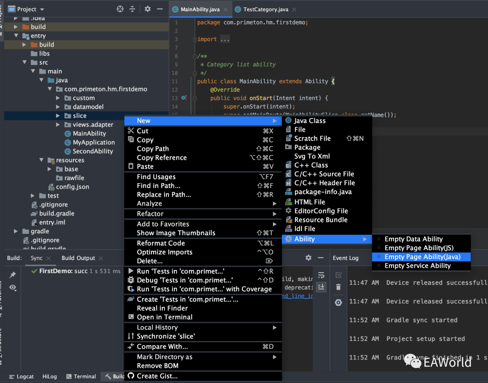Click FirstDemo build result row
488x383 pixels.
(x=75, y=271)
